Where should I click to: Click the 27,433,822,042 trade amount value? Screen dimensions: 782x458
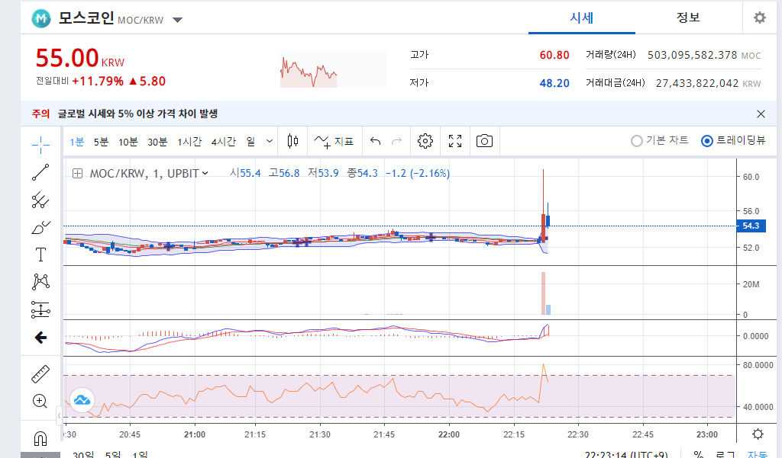[x=696, y=83]
